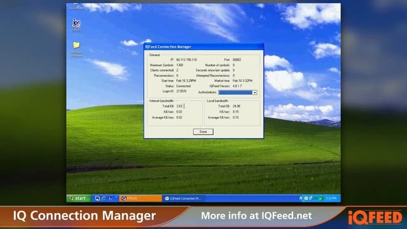Click the IQFeed Version value 4.8.1.7

tap(237, 86)
